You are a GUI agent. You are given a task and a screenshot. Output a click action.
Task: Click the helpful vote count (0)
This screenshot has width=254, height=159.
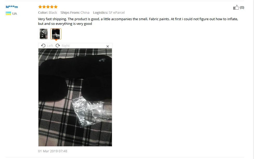coord(242,8)
